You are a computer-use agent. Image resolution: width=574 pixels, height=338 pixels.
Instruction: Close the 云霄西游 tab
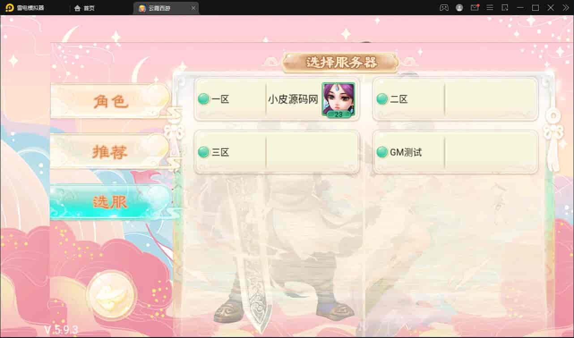193,8
